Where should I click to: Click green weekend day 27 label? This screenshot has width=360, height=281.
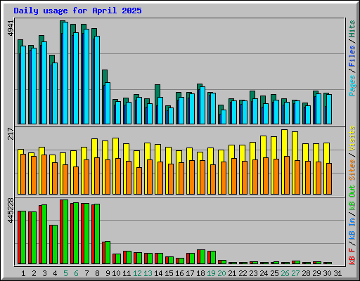295,273
